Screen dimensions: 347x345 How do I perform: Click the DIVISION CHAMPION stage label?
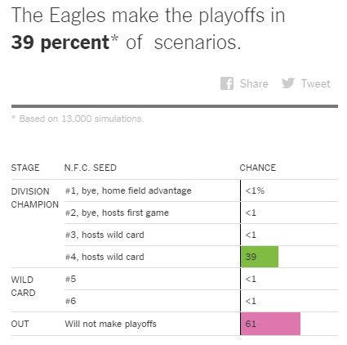35,198
